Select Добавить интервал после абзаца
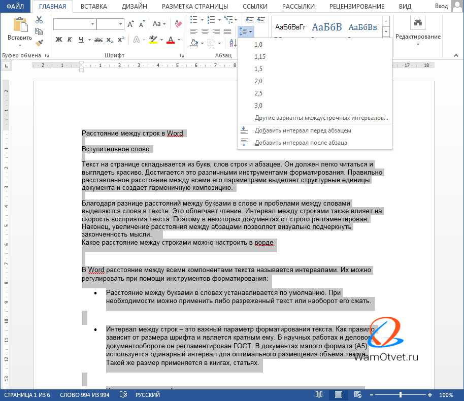 click(315, 143)
